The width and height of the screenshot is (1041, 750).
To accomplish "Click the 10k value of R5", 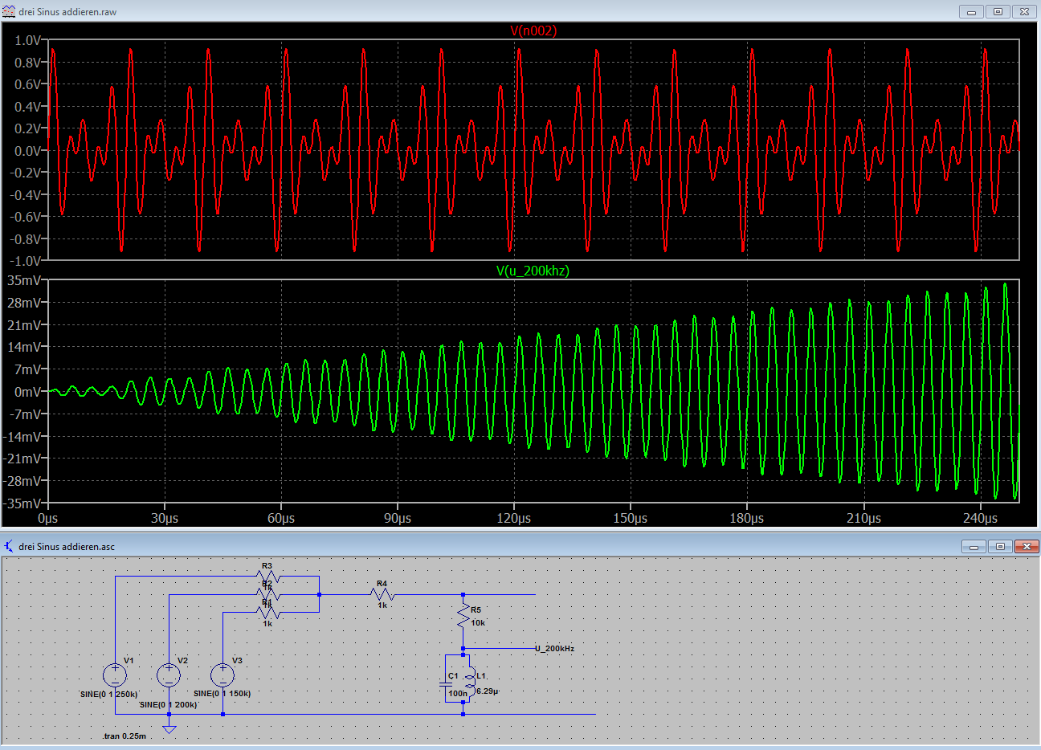I will (478, 622).
